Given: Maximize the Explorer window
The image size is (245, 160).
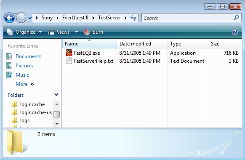Looking at the screenshot, I should 222,7.
